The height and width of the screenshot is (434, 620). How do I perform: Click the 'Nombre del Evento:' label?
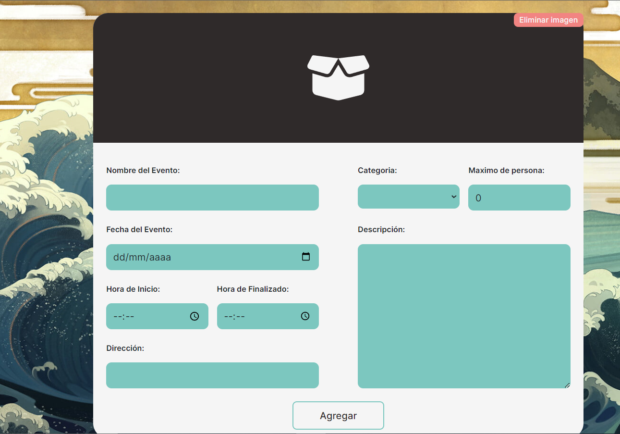pos(143,170)
